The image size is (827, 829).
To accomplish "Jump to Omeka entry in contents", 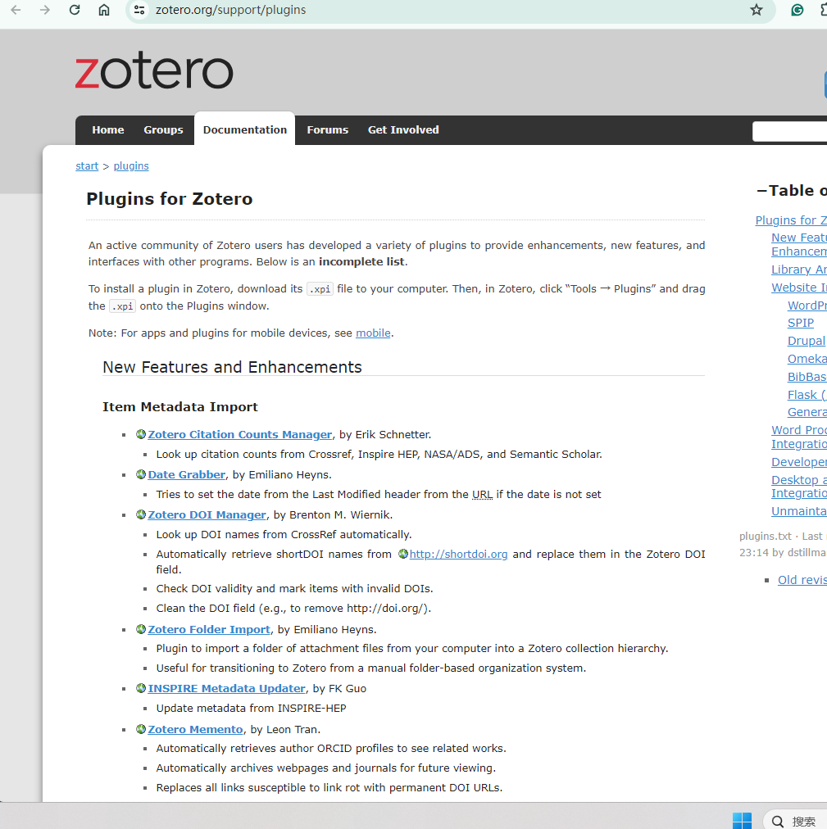I will click(x=807, y=359).
